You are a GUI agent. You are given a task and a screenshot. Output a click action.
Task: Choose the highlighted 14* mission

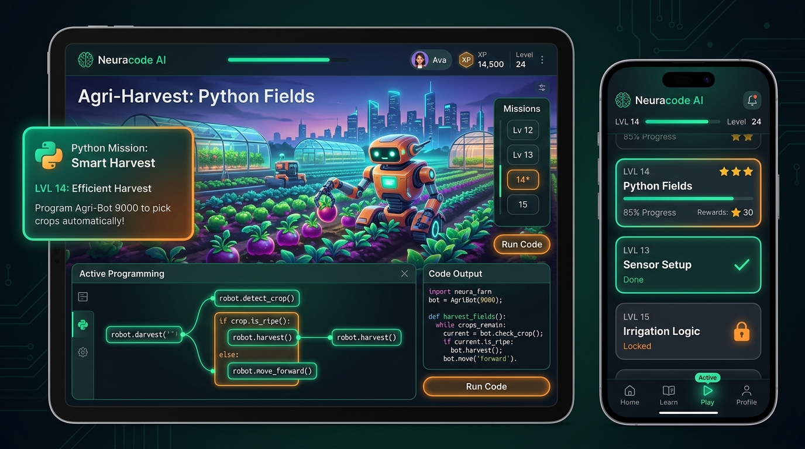[523, 179]
